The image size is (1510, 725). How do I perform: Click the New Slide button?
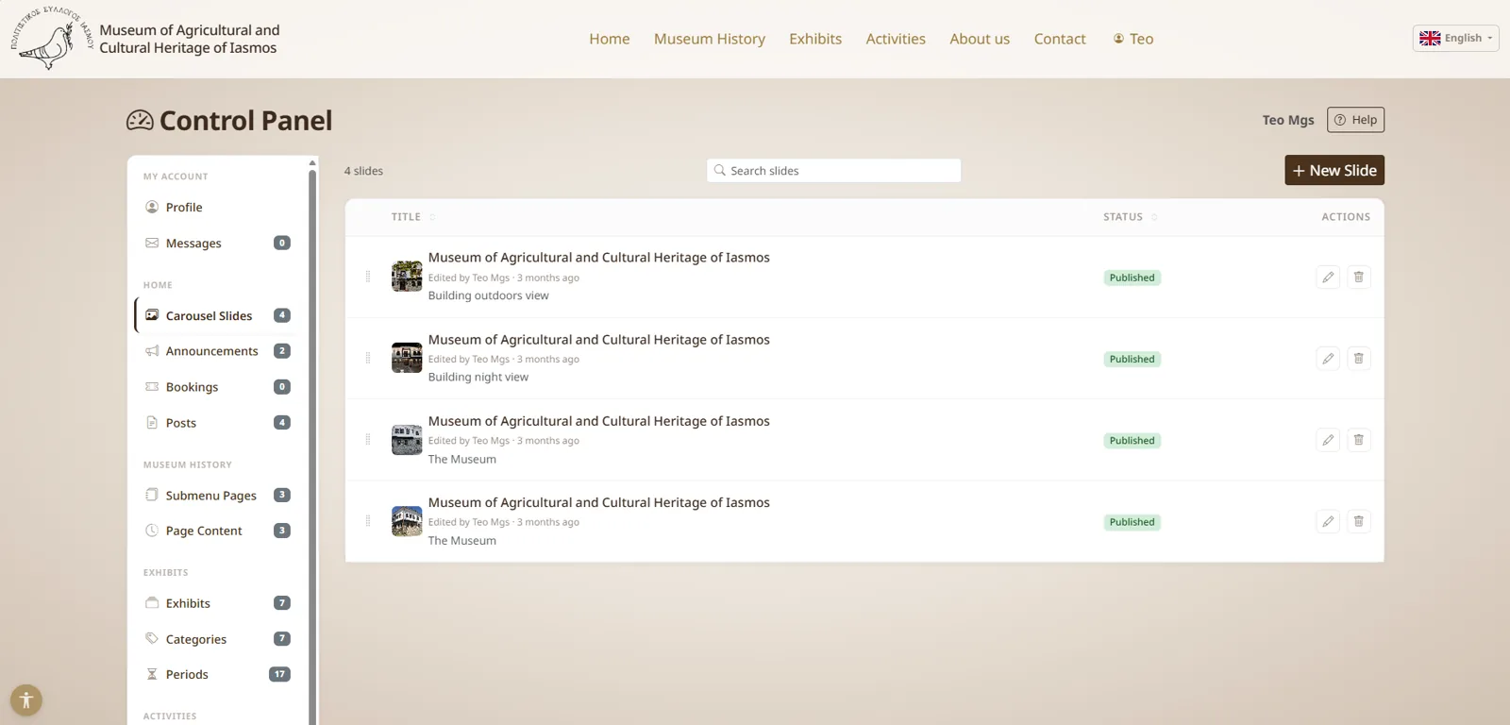tap(1334, 170)
